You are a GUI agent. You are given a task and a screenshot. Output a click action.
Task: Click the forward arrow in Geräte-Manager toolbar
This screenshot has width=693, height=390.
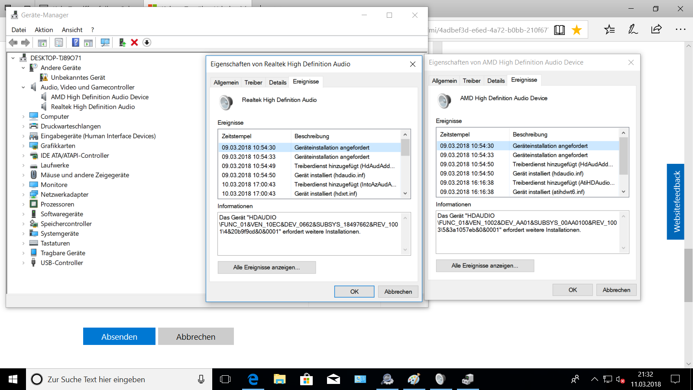coord(26,42)
